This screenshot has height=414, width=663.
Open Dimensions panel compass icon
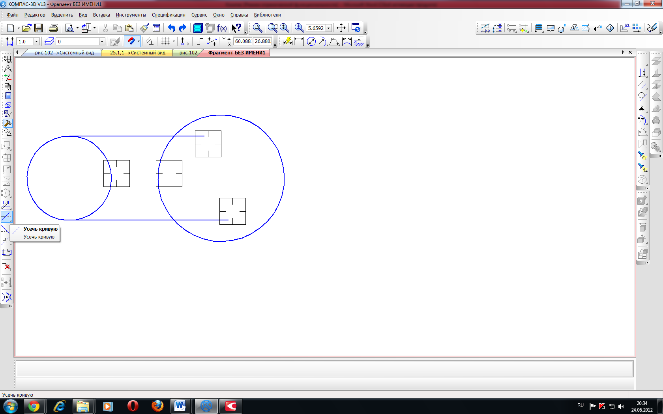point(7,69)
